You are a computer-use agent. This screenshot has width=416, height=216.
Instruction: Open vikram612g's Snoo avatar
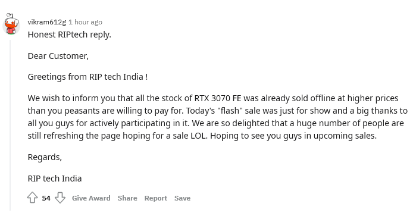click(x=11, y=24)
